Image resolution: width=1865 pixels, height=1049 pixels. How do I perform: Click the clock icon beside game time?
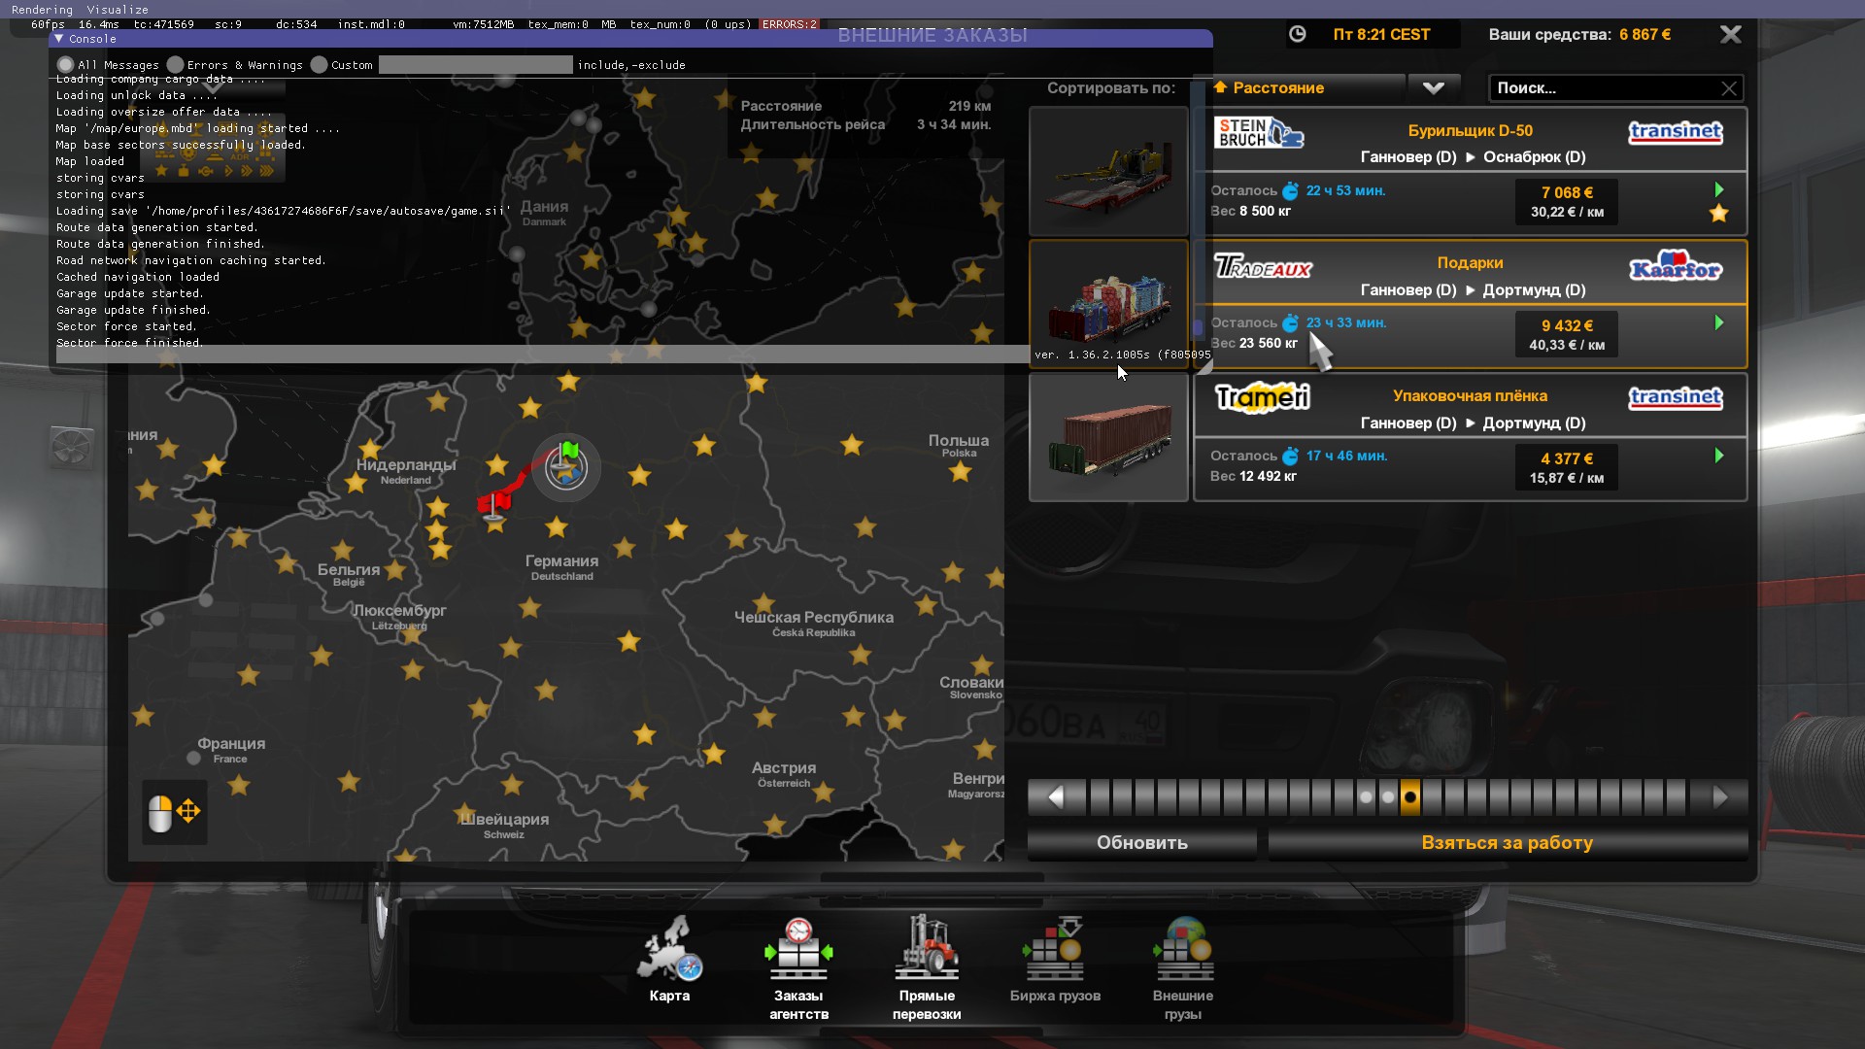(x=1297, y=34)
